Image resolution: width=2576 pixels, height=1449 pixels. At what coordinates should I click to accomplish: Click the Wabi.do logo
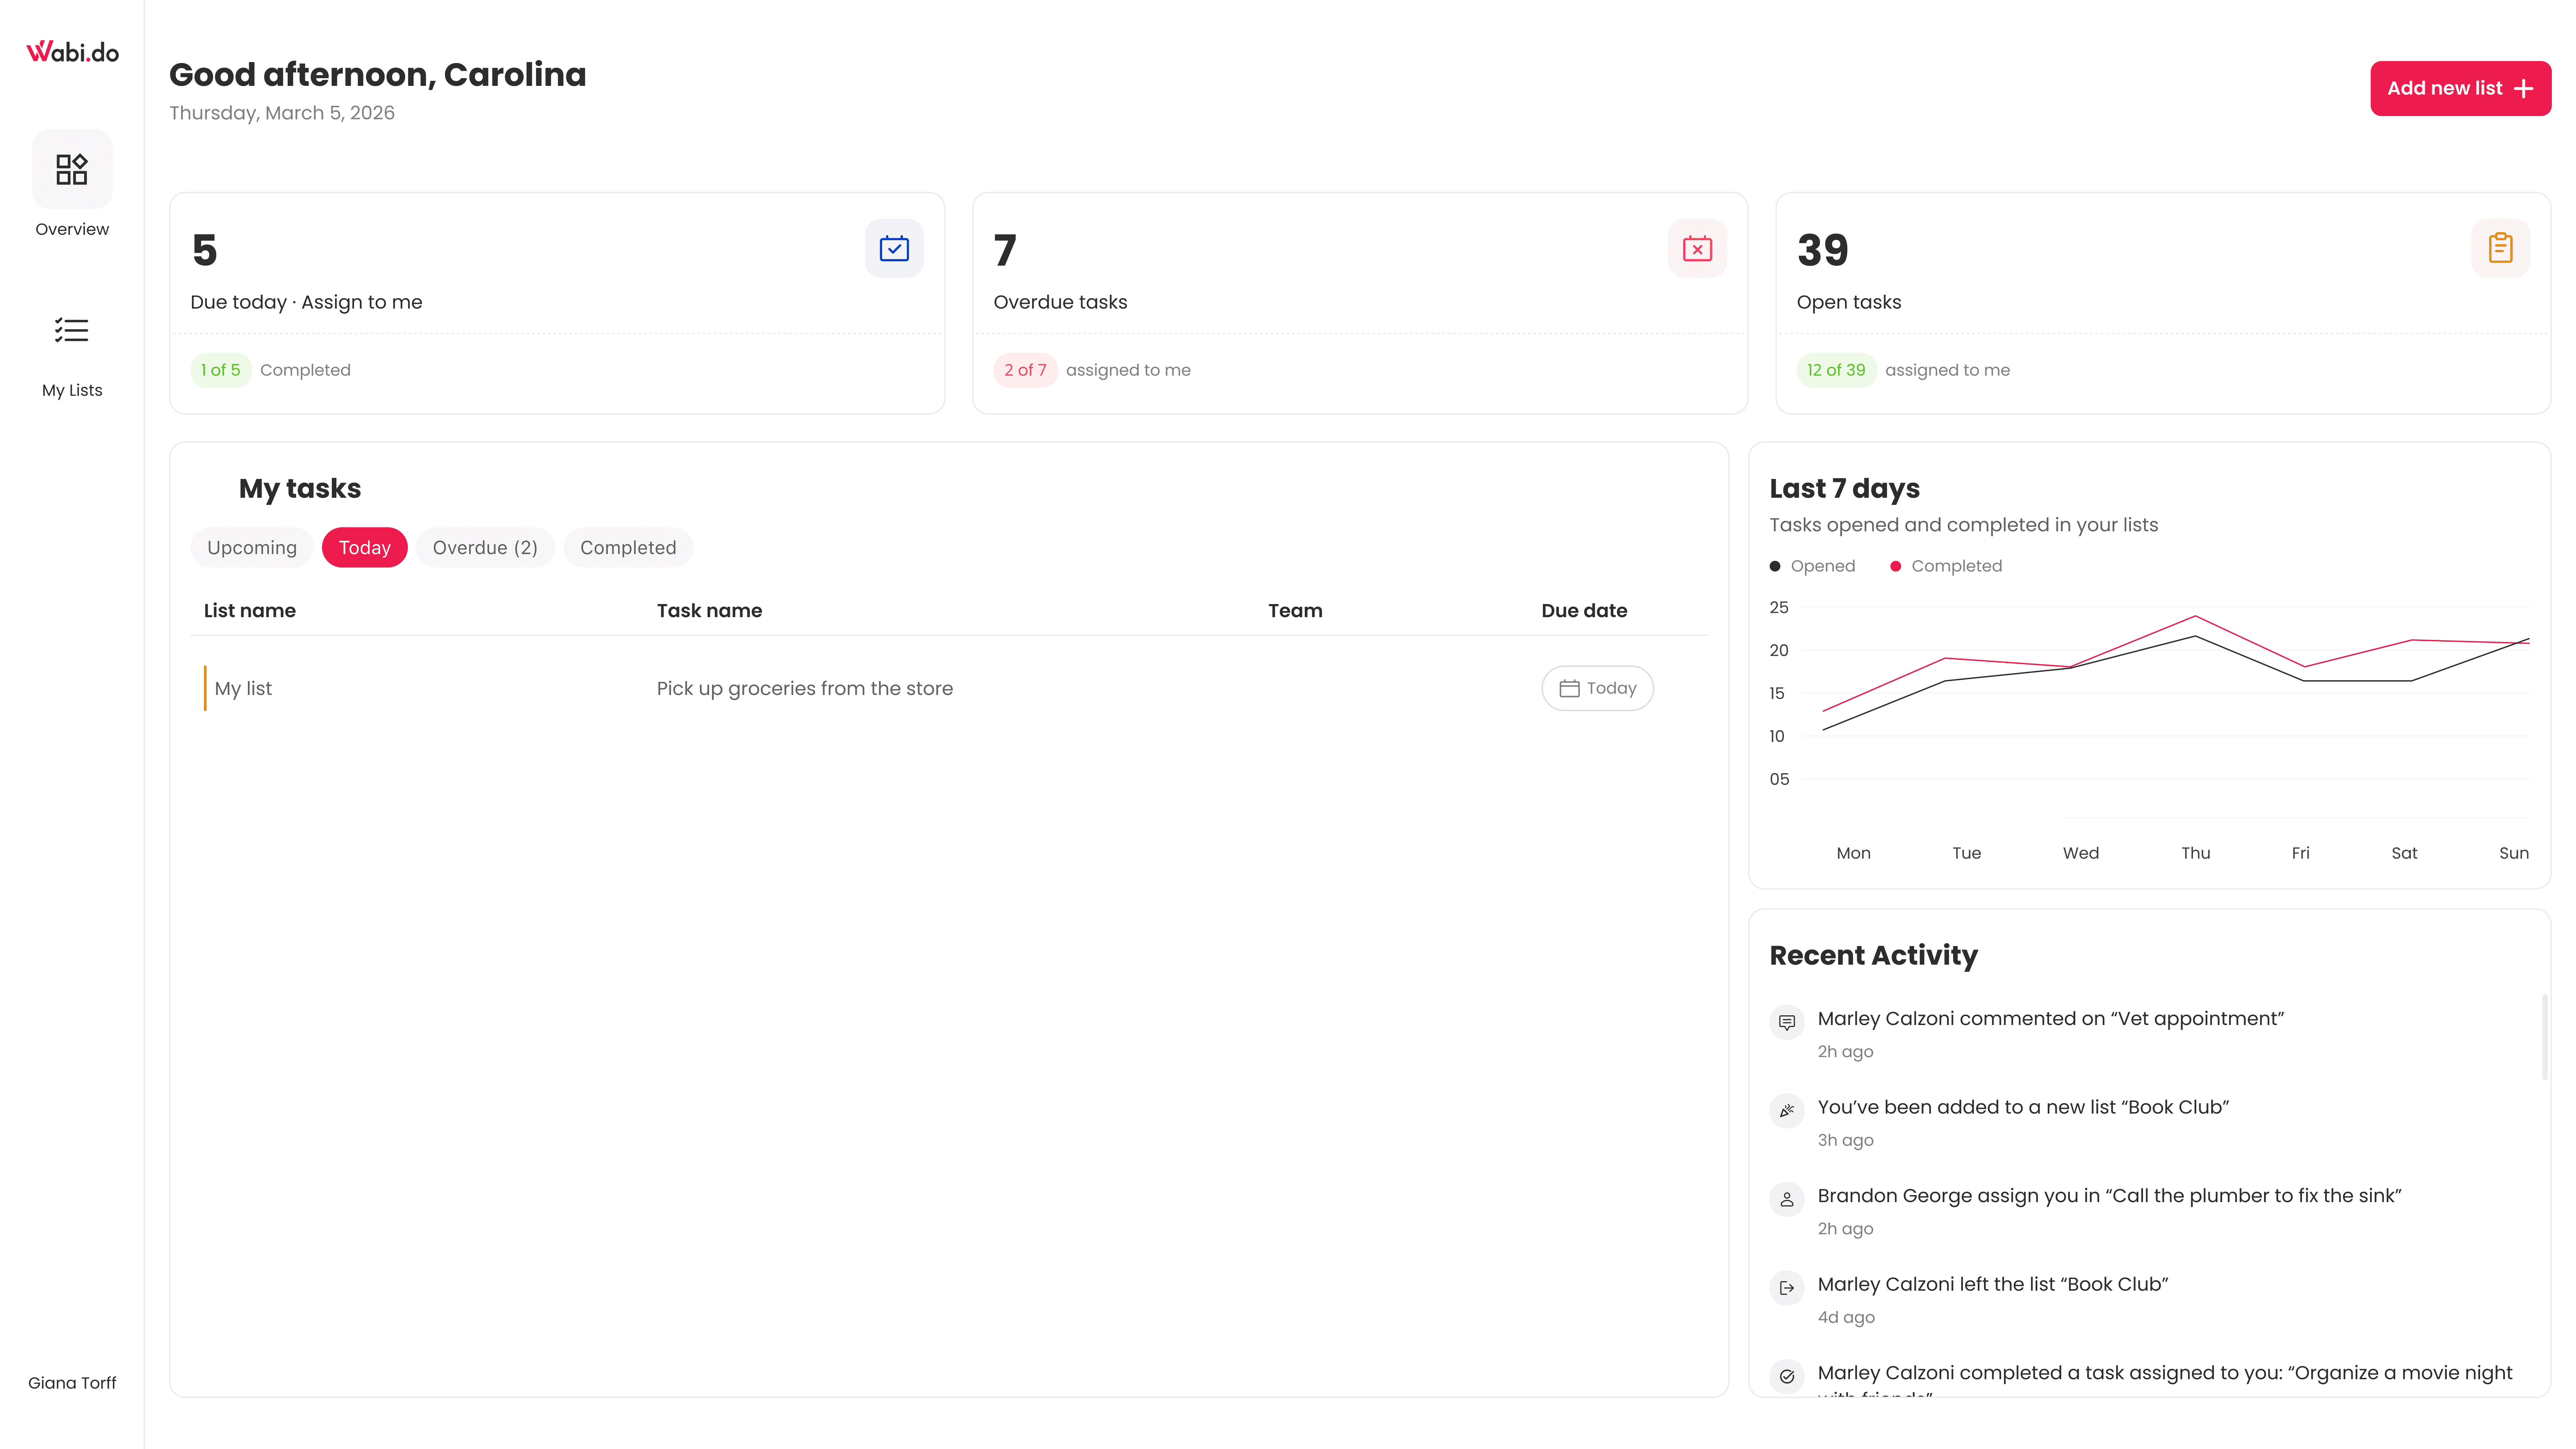pyautogui.click(x=72, y=52)
